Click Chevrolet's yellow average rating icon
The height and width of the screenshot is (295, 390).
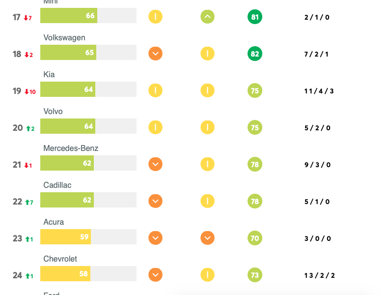207,275
